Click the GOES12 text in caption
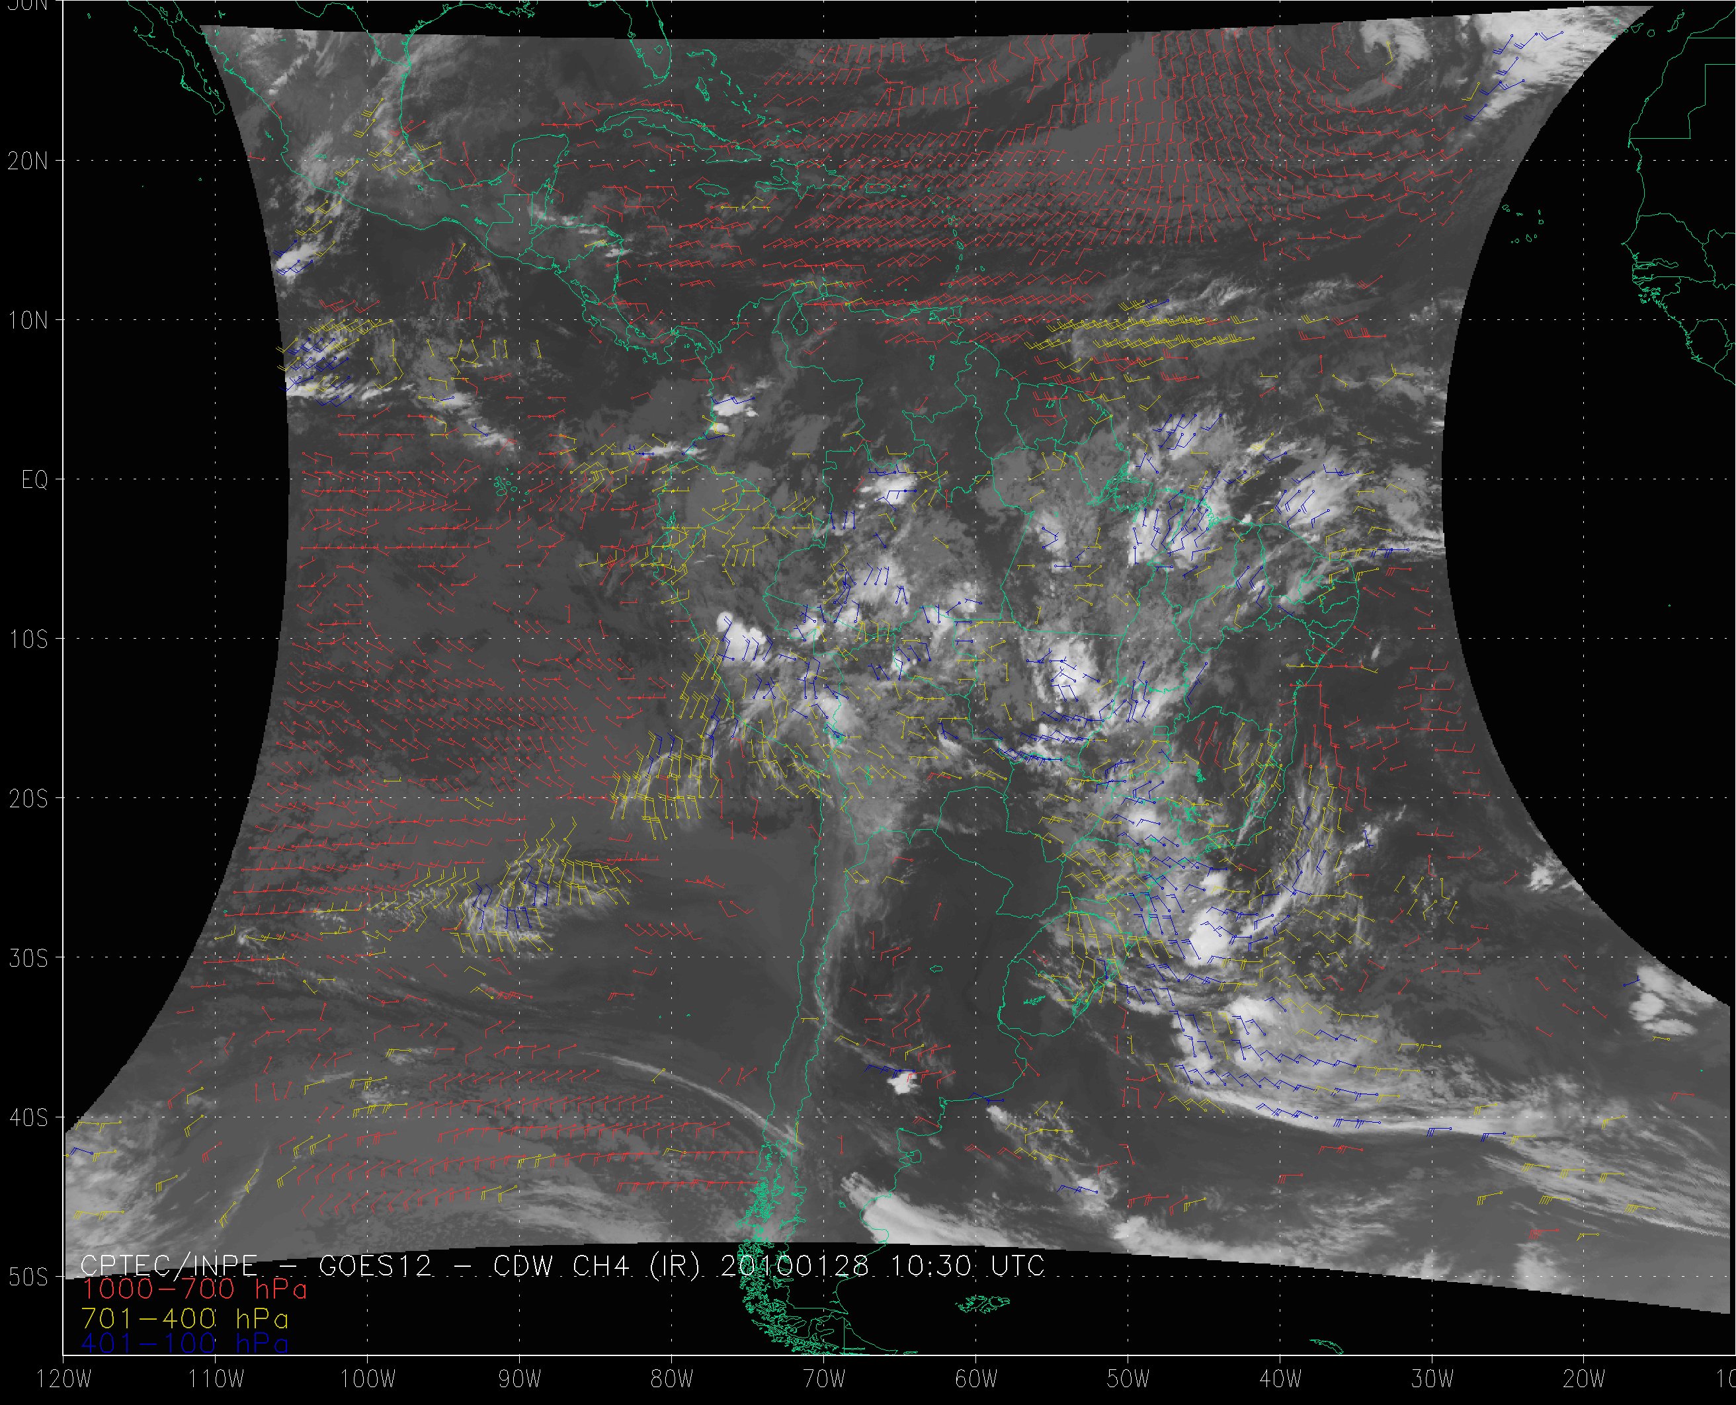The image size is (1736, 1405). coord(375,1265)
